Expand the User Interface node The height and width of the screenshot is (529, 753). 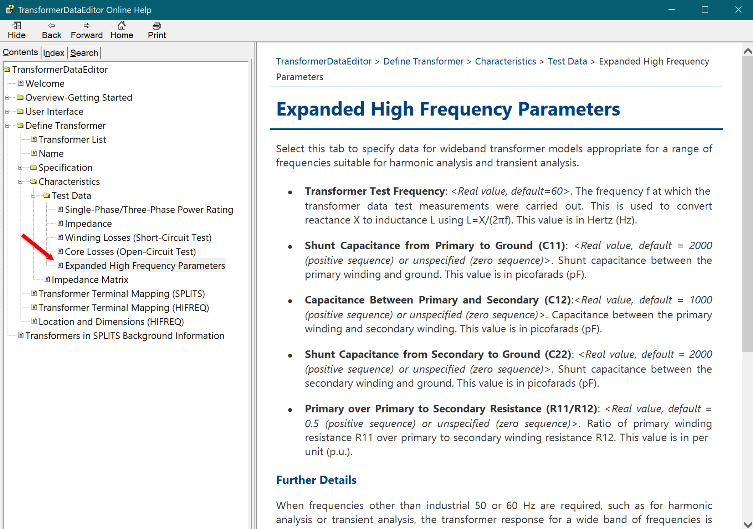coord(7,111)
